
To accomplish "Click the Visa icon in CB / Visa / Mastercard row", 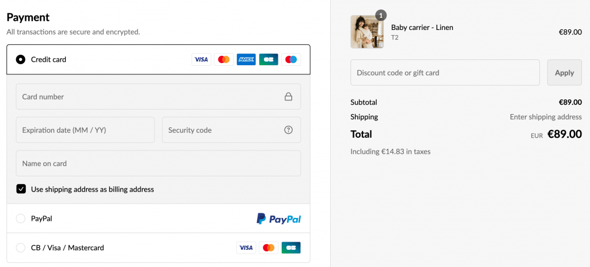I will click(x=246, y=248).
